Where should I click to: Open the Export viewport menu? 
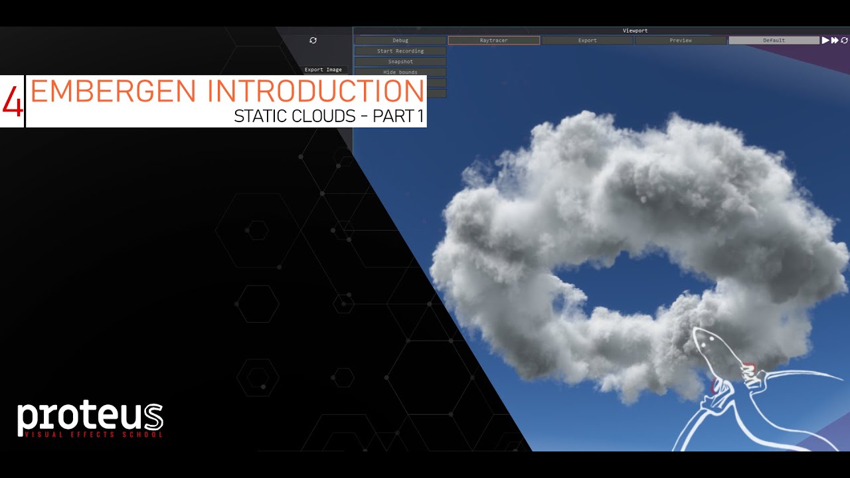click(x=588, y=40)
